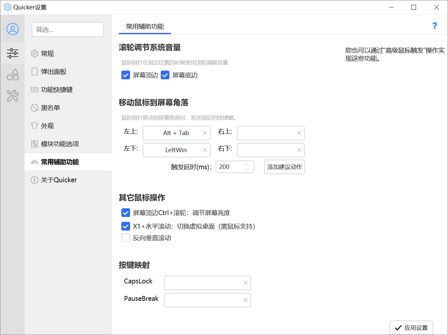Click the empty 右下 shortcut field
Viewport: 448px width, 335px height.
click(271, 150)
